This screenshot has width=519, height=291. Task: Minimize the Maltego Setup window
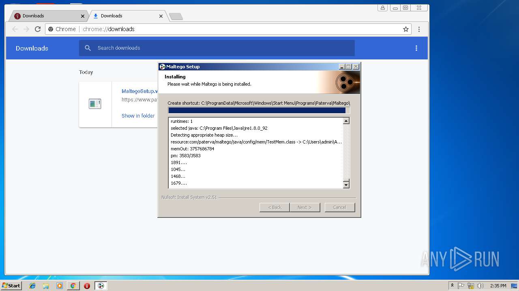[x=342, y=67]
